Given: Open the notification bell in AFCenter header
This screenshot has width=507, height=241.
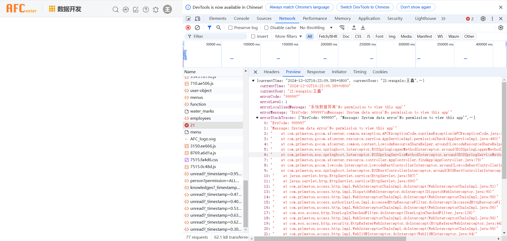Looking at the screenshot, I should tap(156, 10).
